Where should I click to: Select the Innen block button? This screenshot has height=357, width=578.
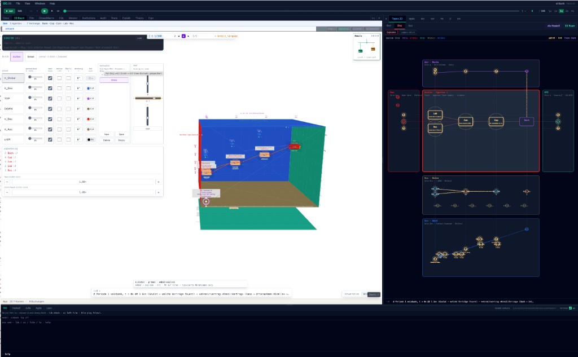pos(31,57)
